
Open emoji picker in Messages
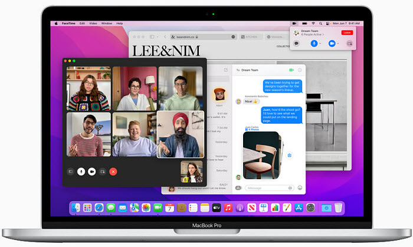[300, 188]
